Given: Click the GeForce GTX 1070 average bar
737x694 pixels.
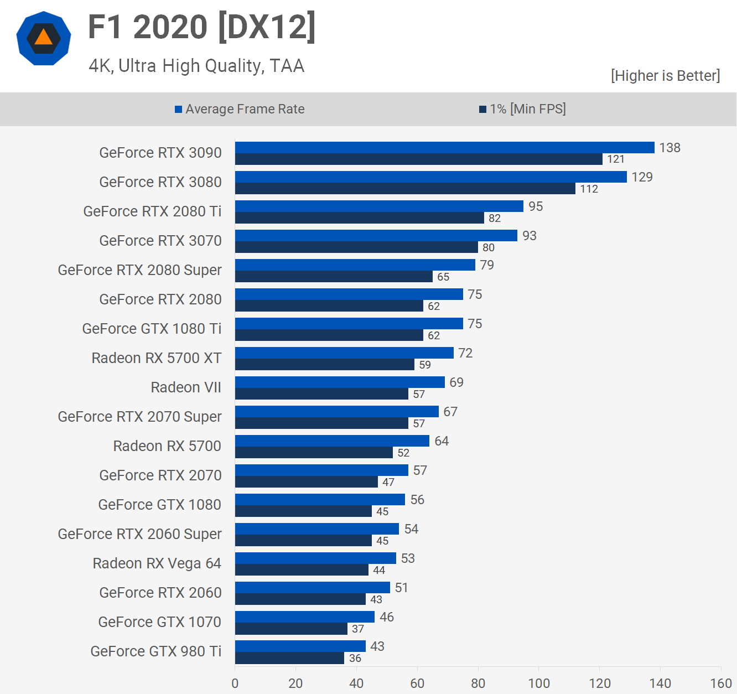Looking at the screenshot, I should coord(305,617).
